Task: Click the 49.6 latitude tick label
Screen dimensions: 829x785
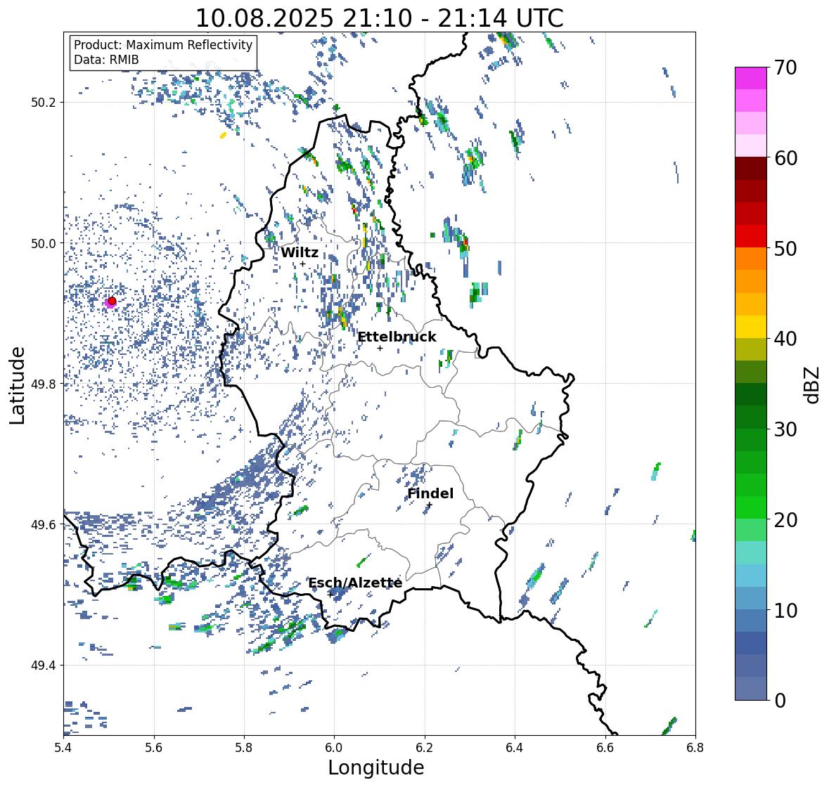Action: click(x=44, y=524)
